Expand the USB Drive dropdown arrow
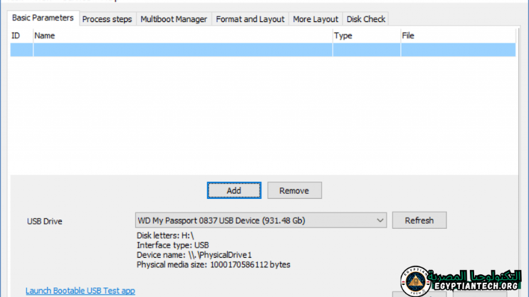This screenshot has width=529, height=297. [x=379, y=221]
